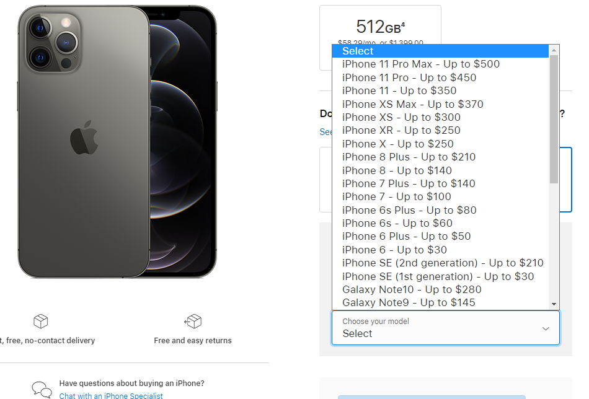This screenshot has width=589, height=399.
Task: Click the free and easy returns box icon
Action: click(193, 321)
